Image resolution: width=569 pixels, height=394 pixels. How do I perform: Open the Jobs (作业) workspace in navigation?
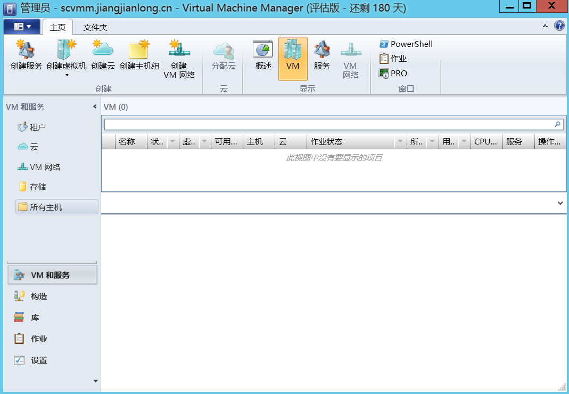pyautogui.click(x=52, y=339)
